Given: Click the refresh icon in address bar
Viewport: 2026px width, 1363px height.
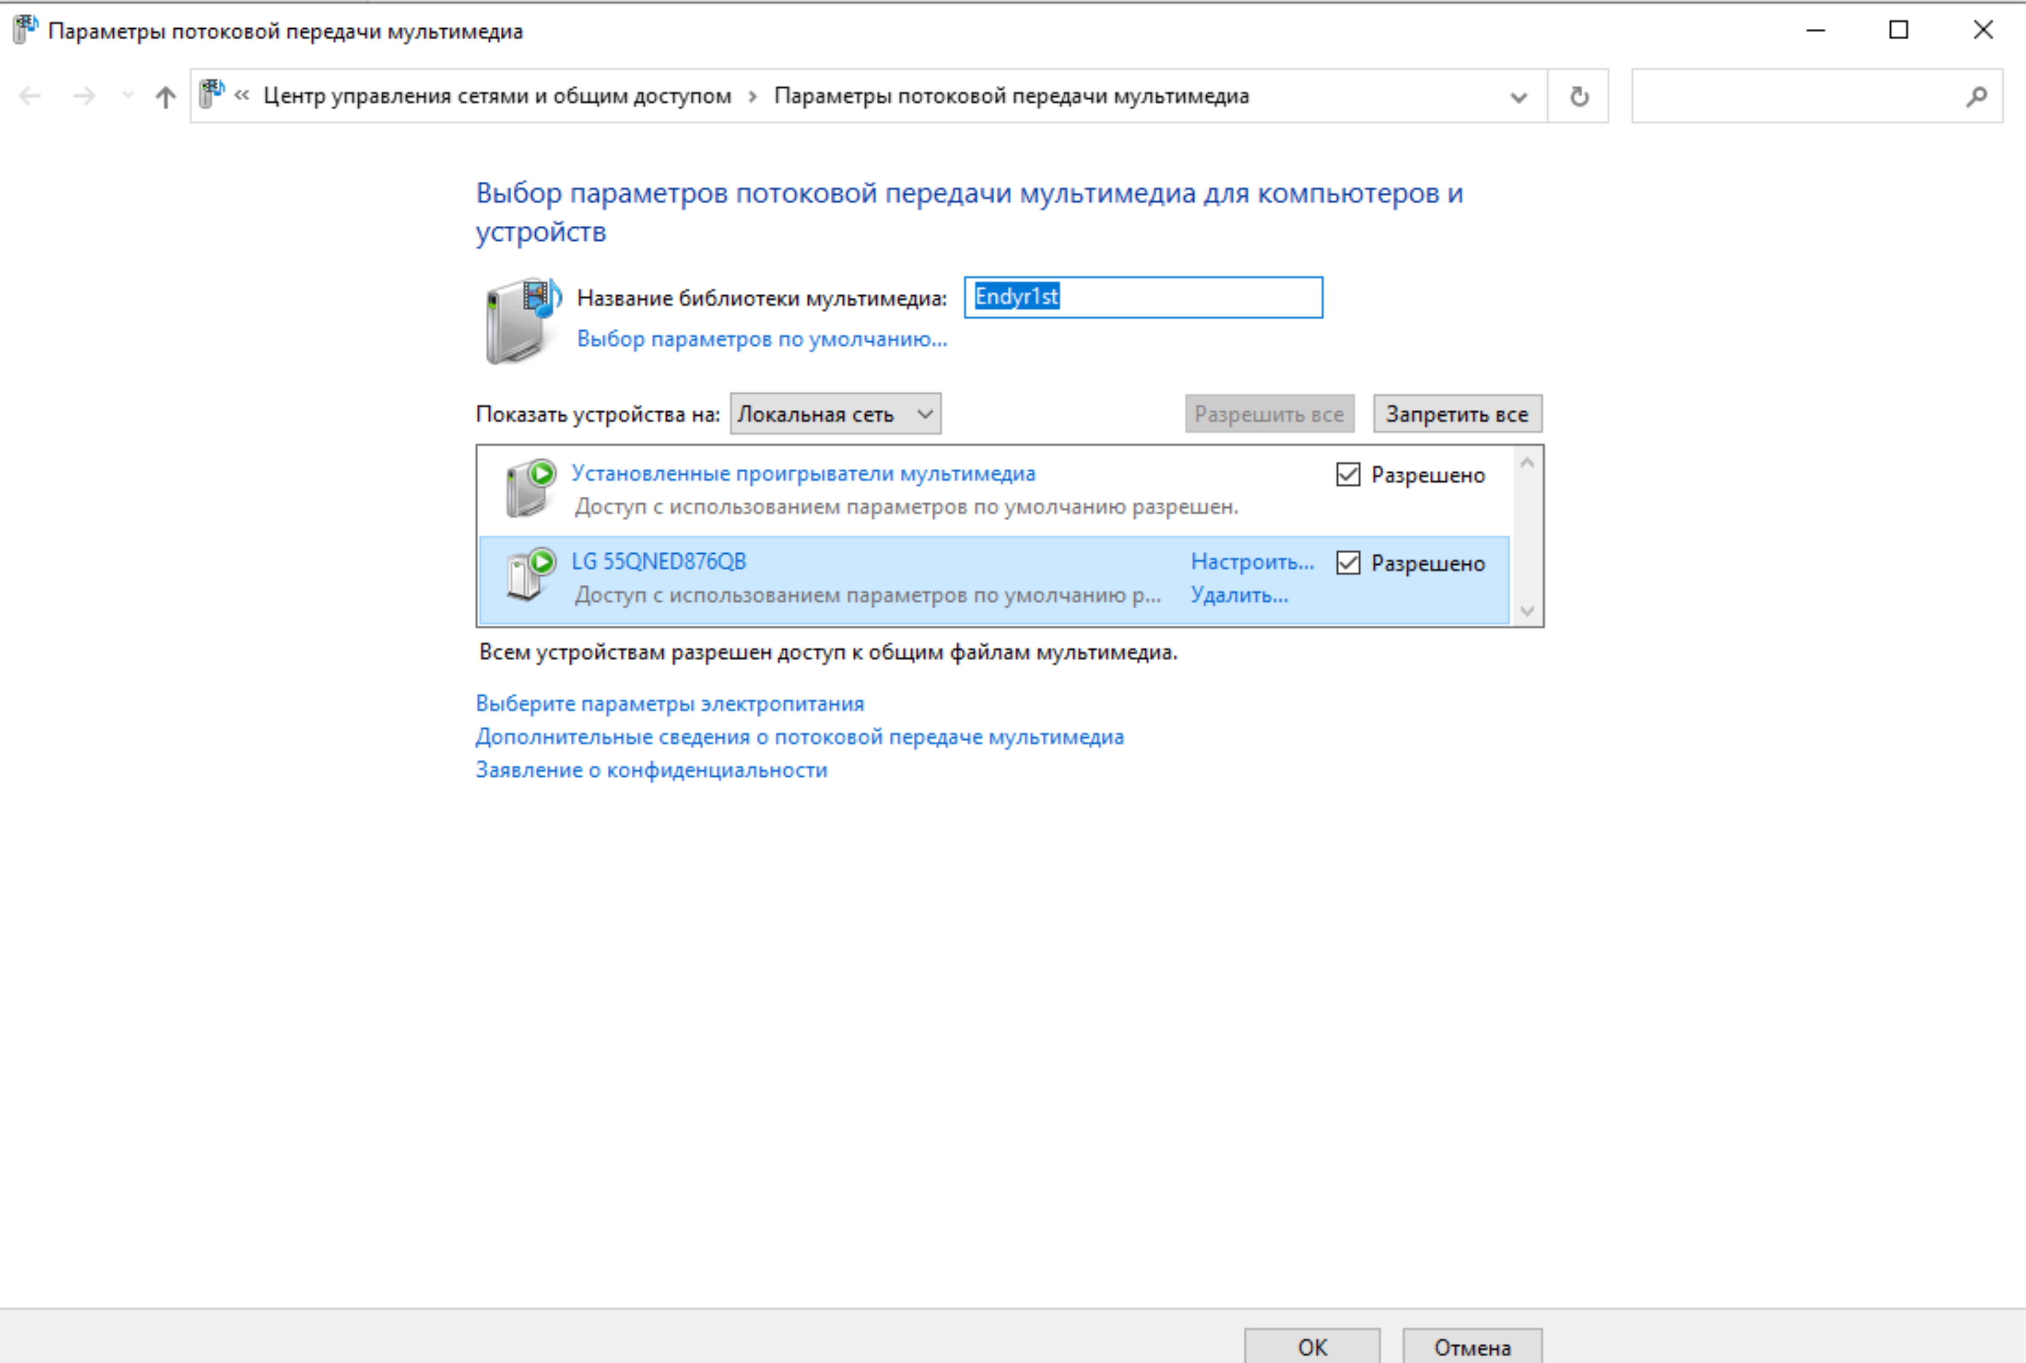Looking at the screenshot, I should 1579,96.
